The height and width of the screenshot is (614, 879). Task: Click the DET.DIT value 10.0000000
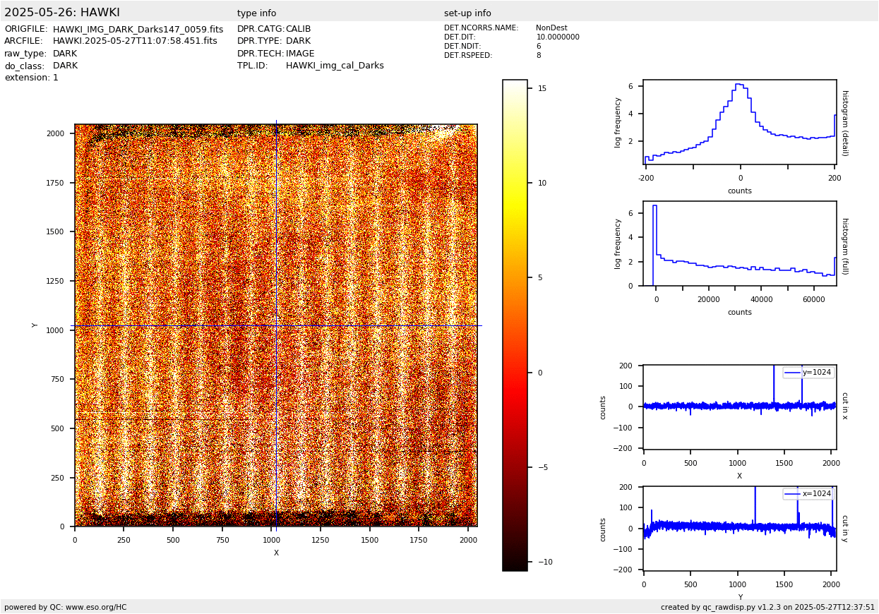pyautogui.click(x=557, y=37)
